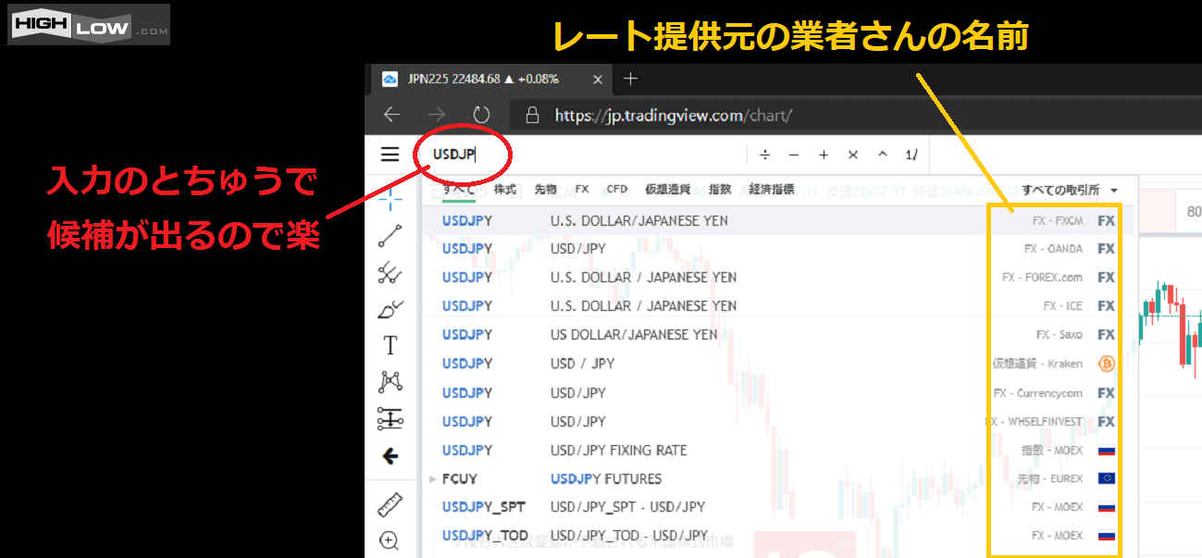Select the trend line drawing tool
The image size is (1202, 558).
[x=390, y=236]
